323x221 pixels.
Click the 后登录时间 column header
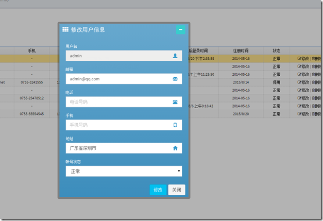coord(198,50)
